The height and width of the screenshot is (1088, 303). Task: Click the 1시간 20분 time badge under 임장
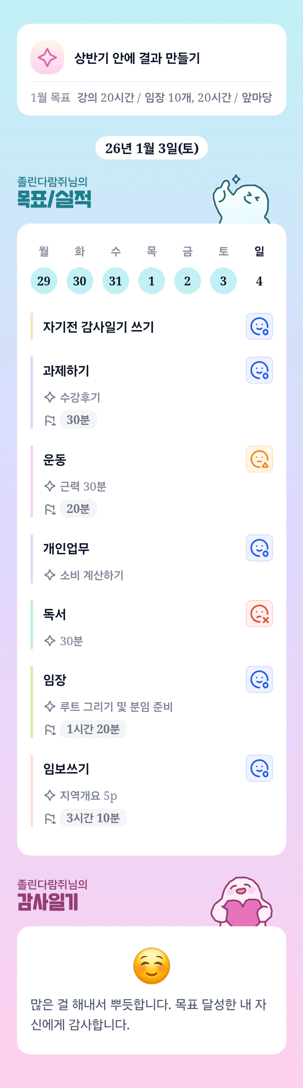pyautogui.click(x=93, y=729)
